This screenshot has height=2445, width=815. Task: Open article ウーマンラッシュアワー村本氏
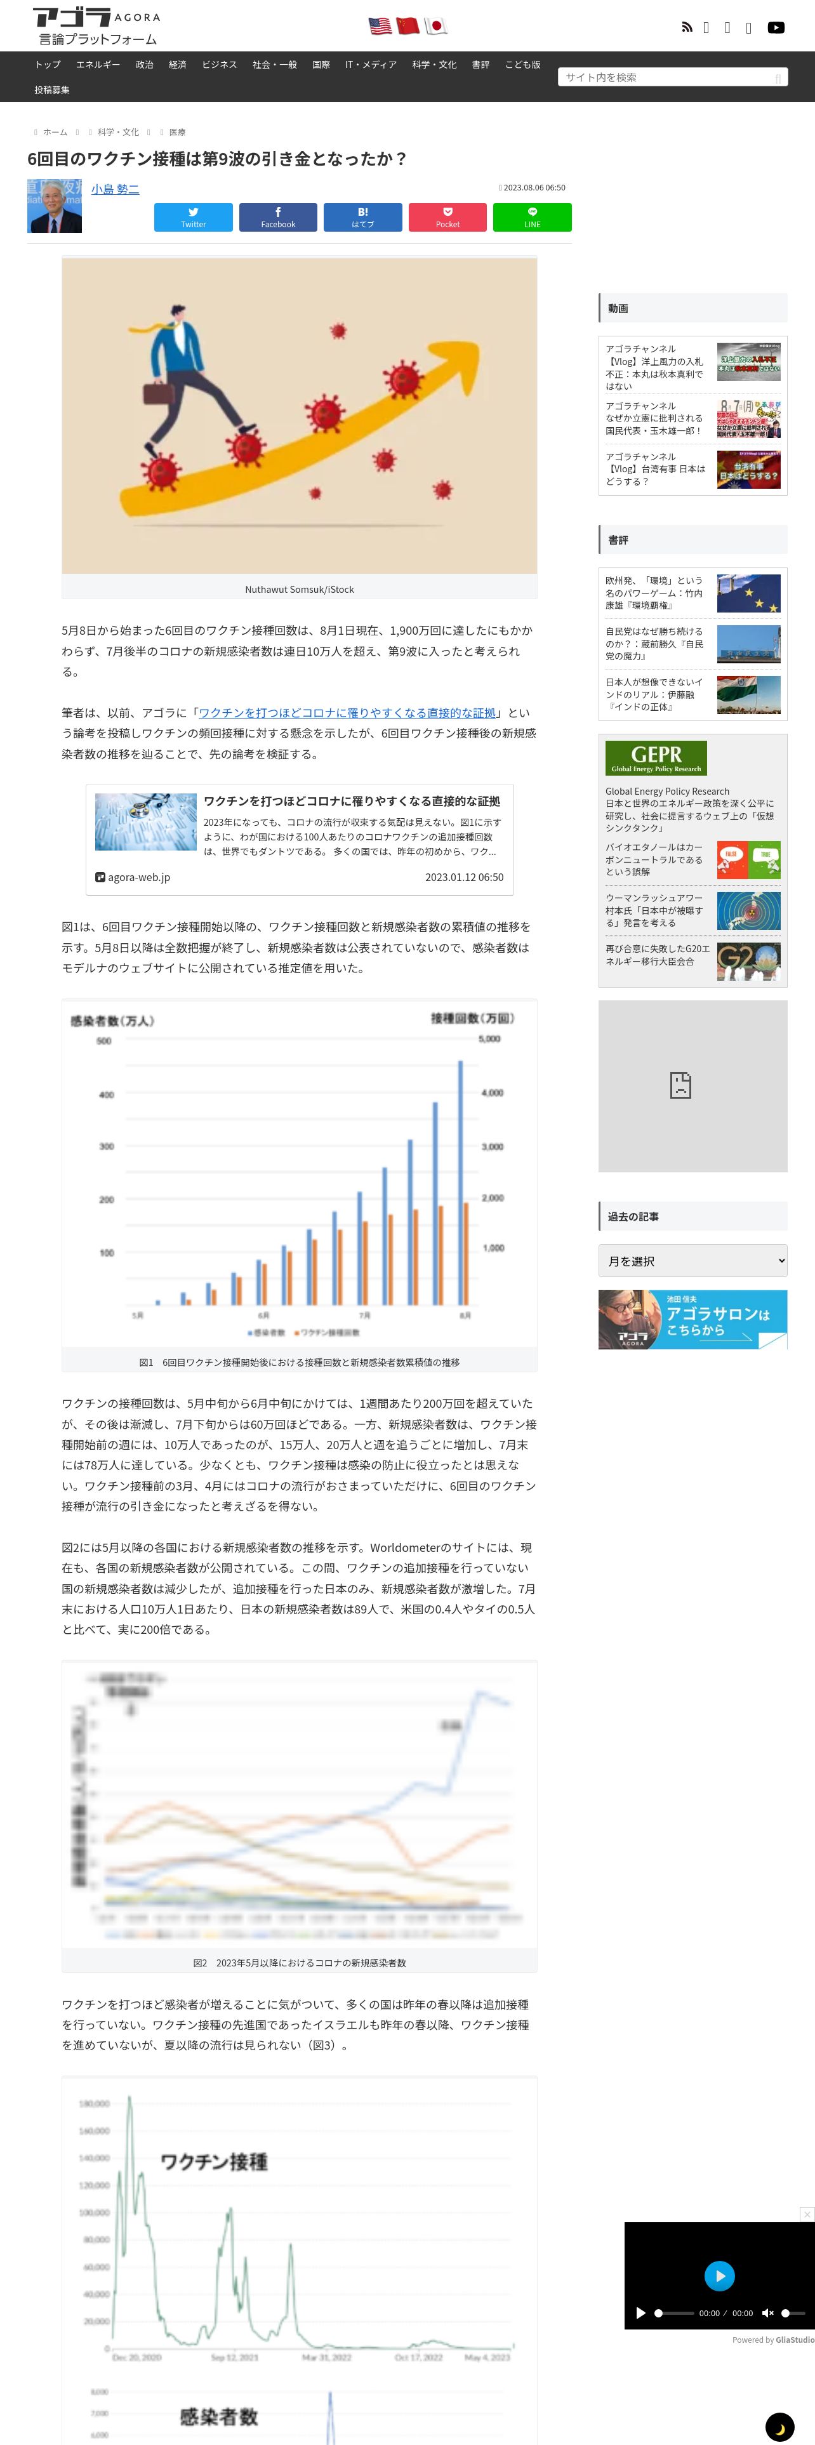(x=692, y=910)
